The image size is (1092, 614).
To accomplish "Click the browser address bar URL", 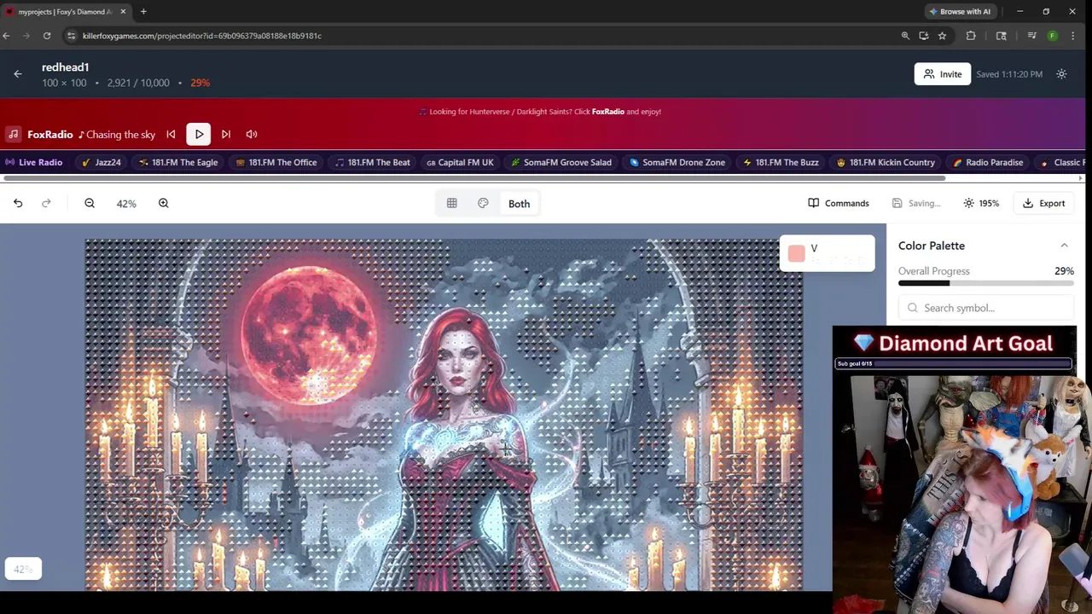I will click(x=202, y=36).
